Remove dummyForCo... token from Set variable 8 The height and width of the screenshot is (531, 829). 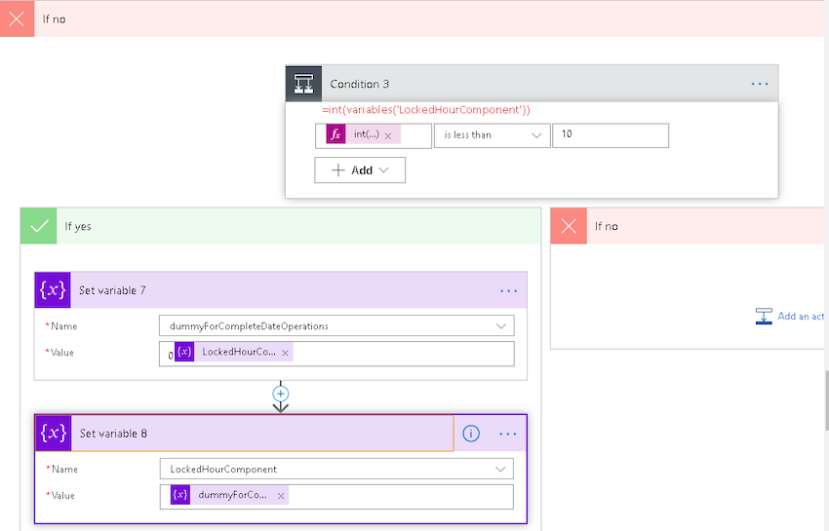point(281,496)
